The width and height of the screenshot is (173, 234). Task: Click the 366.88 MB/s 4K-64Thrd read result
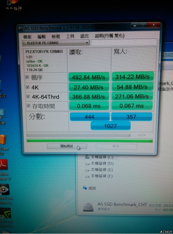click(89, 97)
